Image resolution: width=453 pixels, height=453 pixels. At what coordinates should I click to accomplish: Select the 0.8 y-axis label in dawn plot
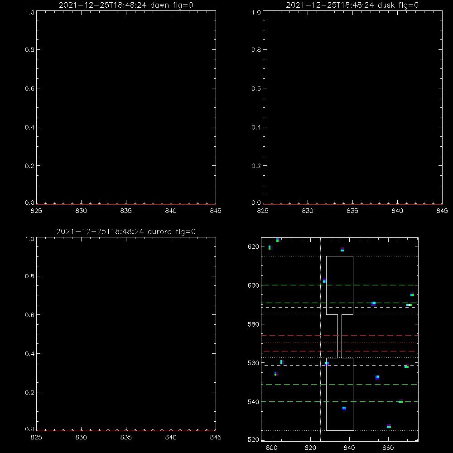click(30, 49)
